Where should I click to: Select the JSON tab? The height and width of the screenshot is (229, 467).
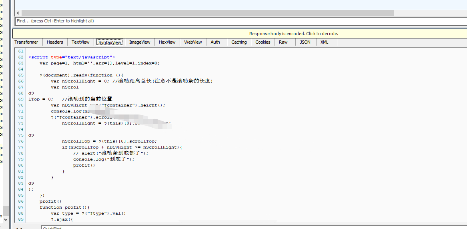coord(305,42)
